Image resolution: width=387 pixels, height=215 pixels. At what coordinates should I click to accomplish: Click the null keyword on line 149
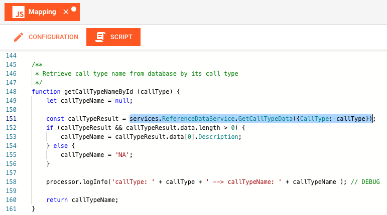click(122, 101)
